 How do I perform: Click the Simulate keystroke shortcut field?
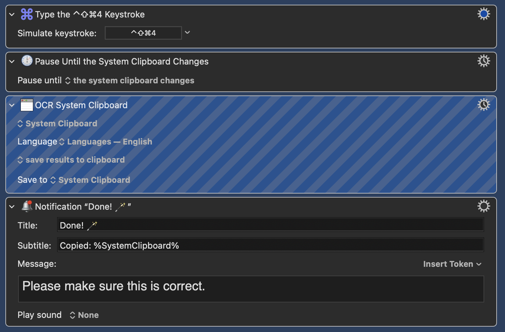pyautogui.click(x=143, y=33)
